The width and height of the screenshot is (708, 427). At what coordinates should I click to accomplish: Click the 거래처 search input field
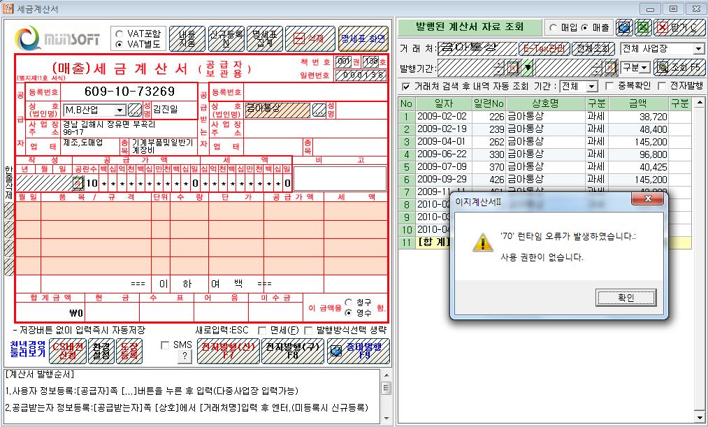point(477,49)
